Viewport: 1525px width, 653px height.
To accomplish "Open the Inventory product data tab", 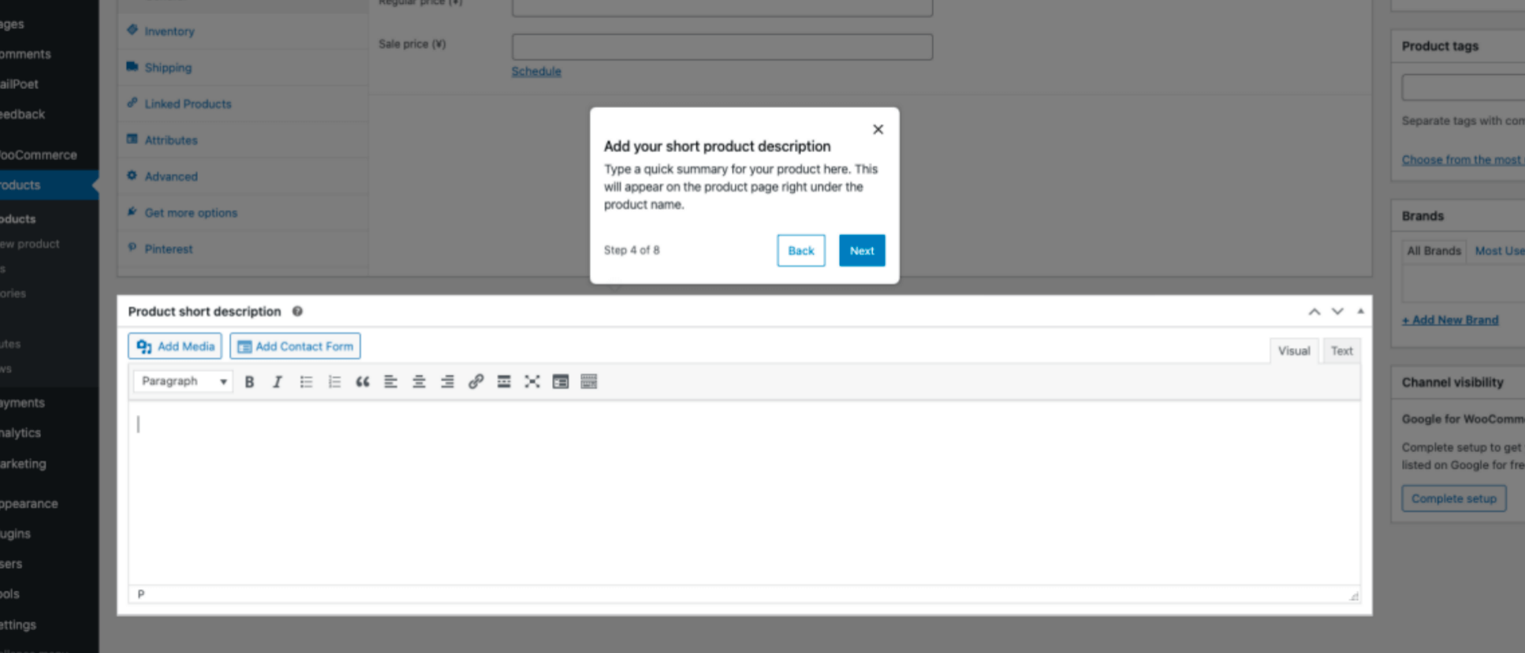I will pyautogui.click(x=169, y=32).
